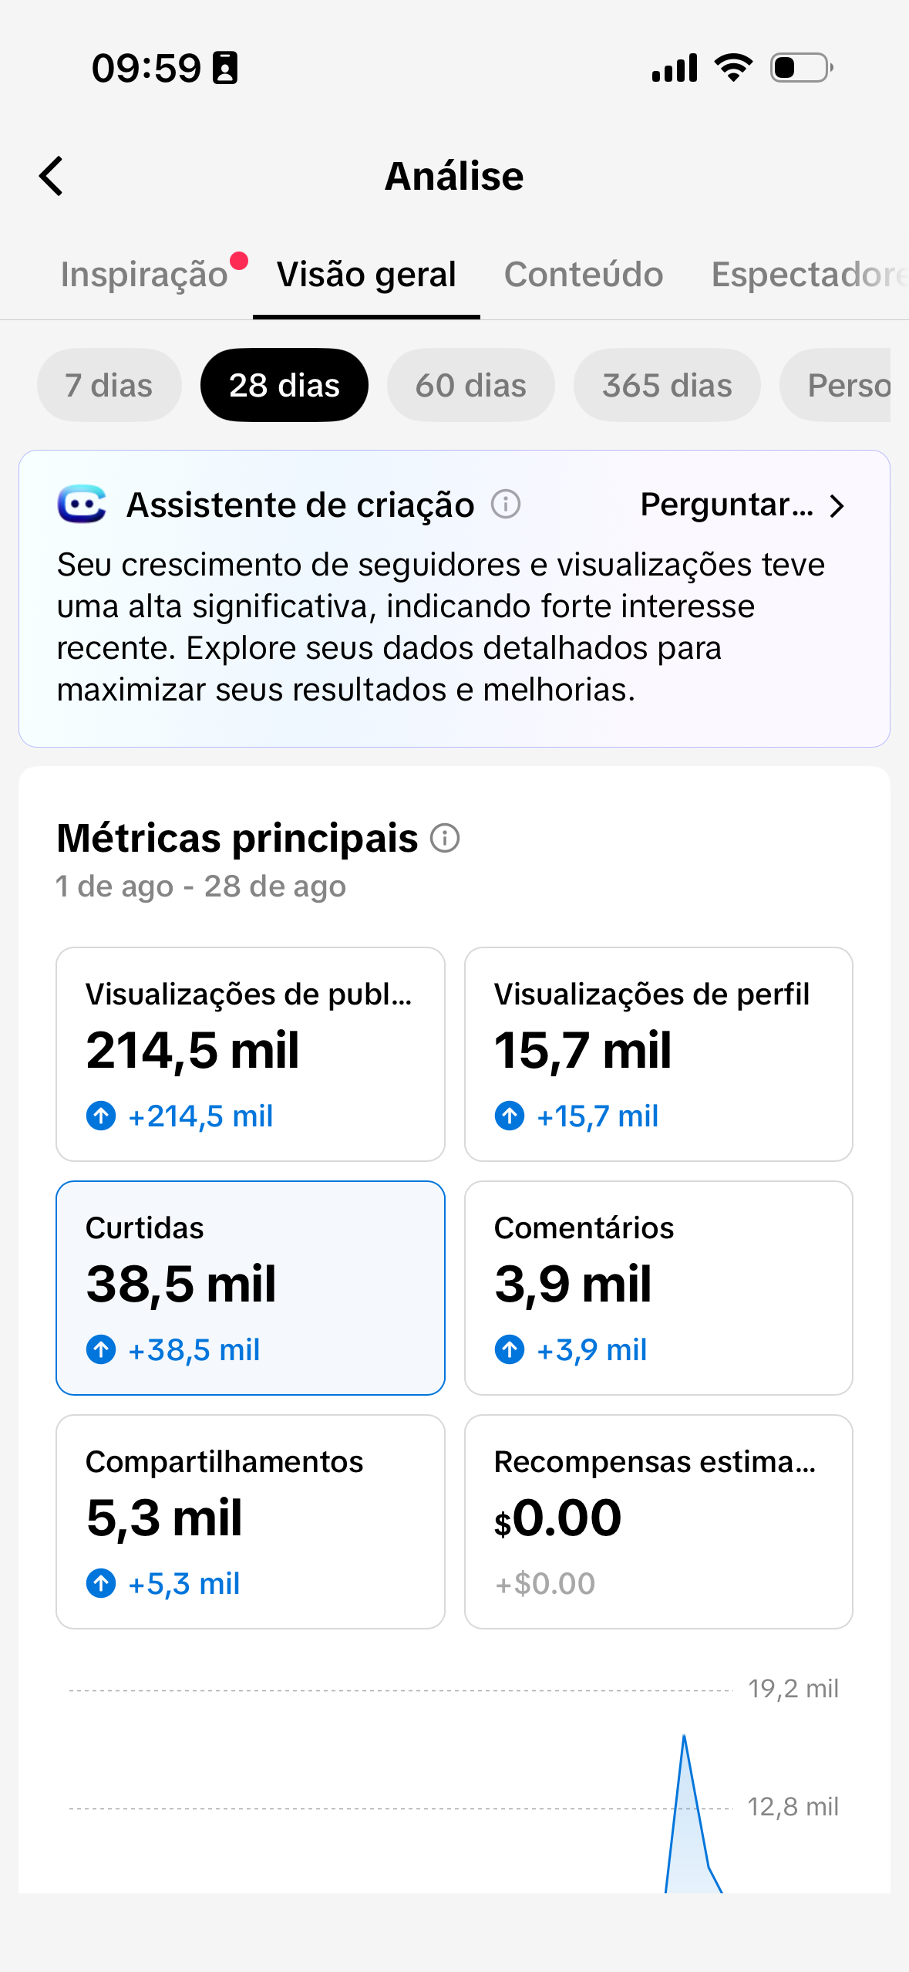
Task: Switch to the Conteúdo tab
Action: coord(584,275)
